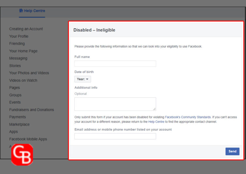Submit the form with Send button
Image resolution: width=246 pixels, height=174 pixels.
click(x=232, y=151)
